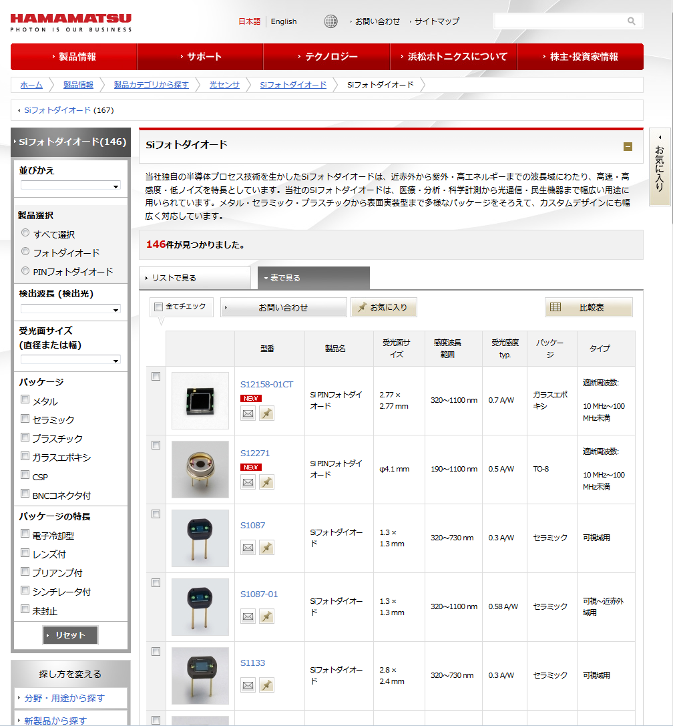Click the search magnifier icon

(631, 21)
